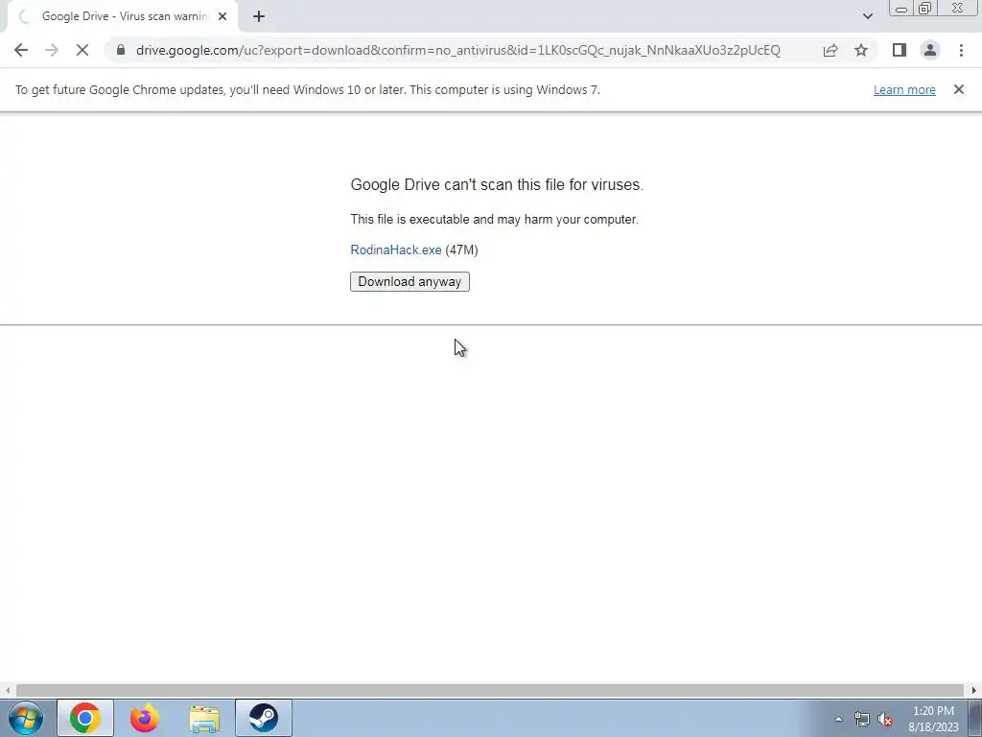Share this page icon in address bar

coord(830,50)
